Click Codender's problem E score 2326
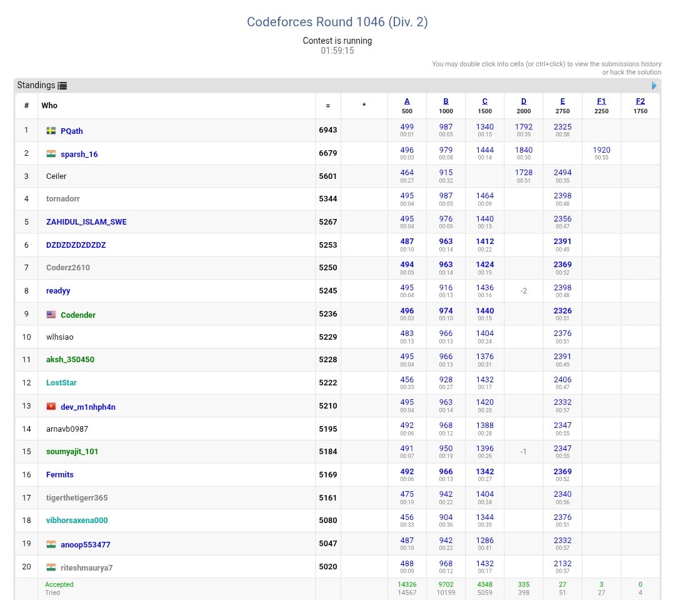The width and height of the screenshot is (675, 600). coord(562,311)
